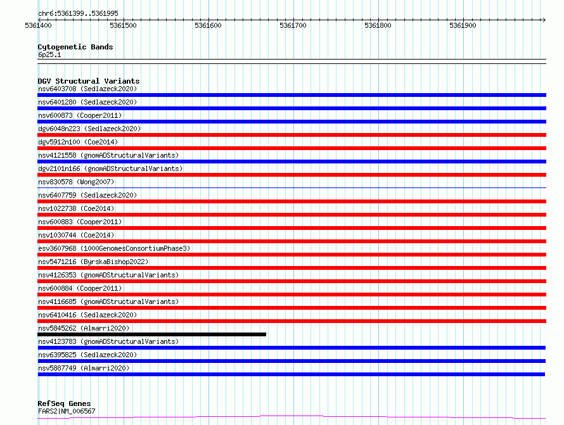Click the dgv6048n223 (Sedlazeck2020) label
The height and width of the screenshot is (425, 564).
click(x=89, y=129)
